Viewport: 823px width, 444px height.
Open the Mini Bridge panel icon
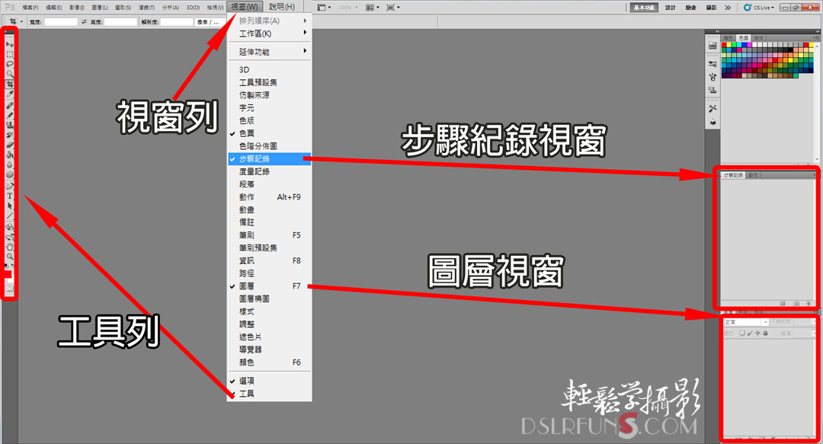[713, 46]
